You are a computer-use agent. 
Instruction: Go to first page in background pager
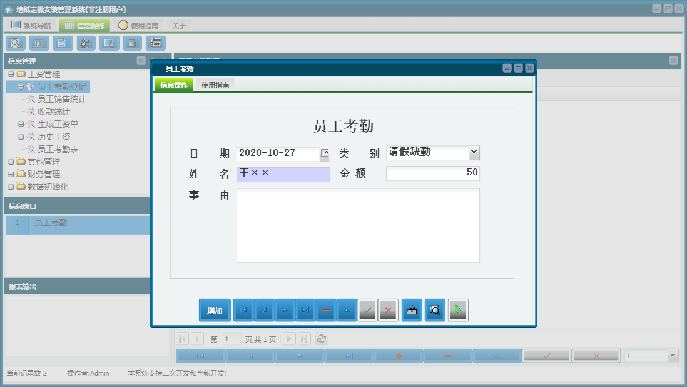pos(183,339)
